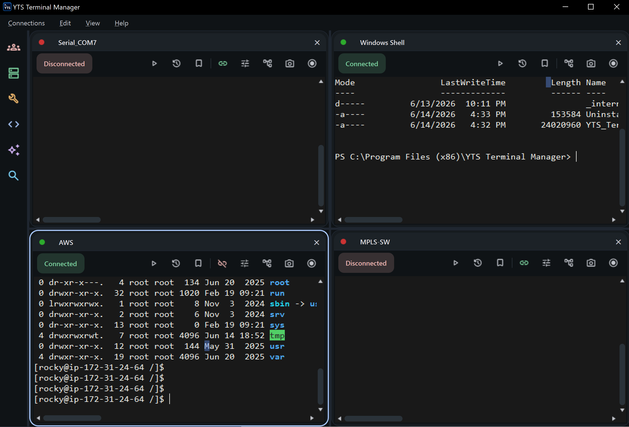Click camera icon in MPLS-SW toolbar

tap(591, 263)
